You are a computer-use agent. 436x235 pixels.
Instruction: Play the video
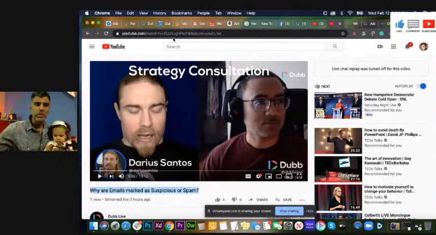tap(100, 176)
